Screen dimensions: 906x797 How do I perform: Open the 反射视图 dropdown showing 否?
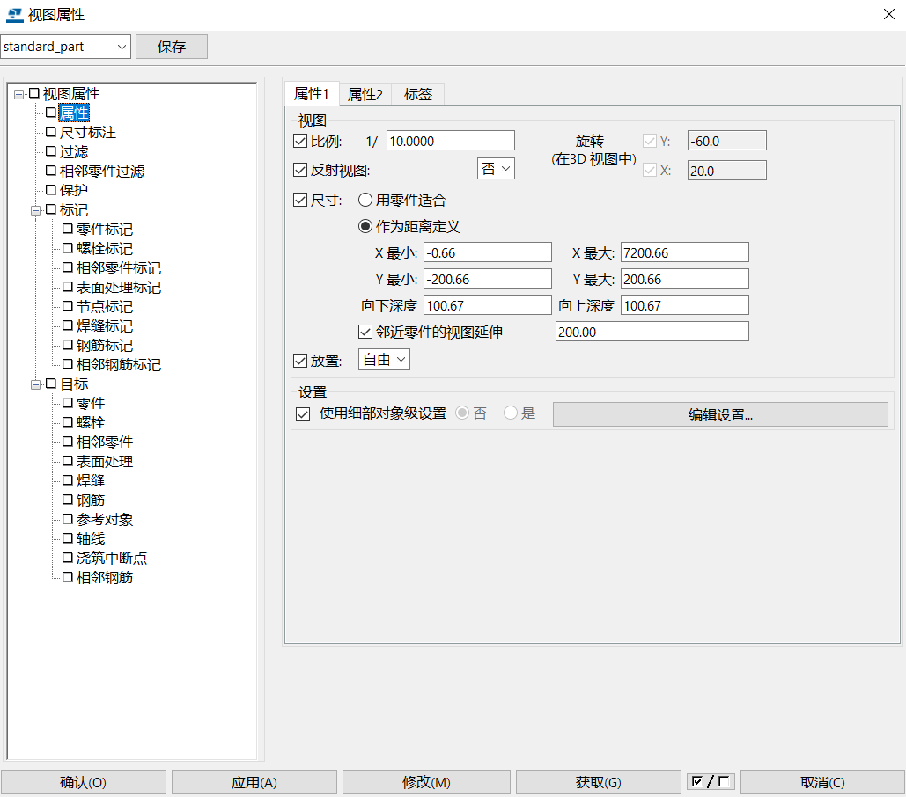(496, 167)
